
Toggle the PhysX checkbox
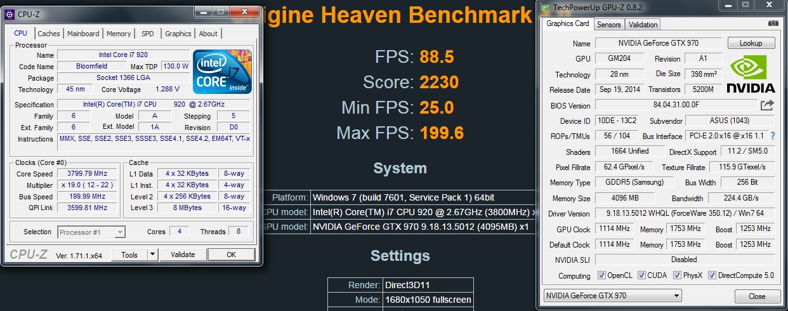pos(678,275)
